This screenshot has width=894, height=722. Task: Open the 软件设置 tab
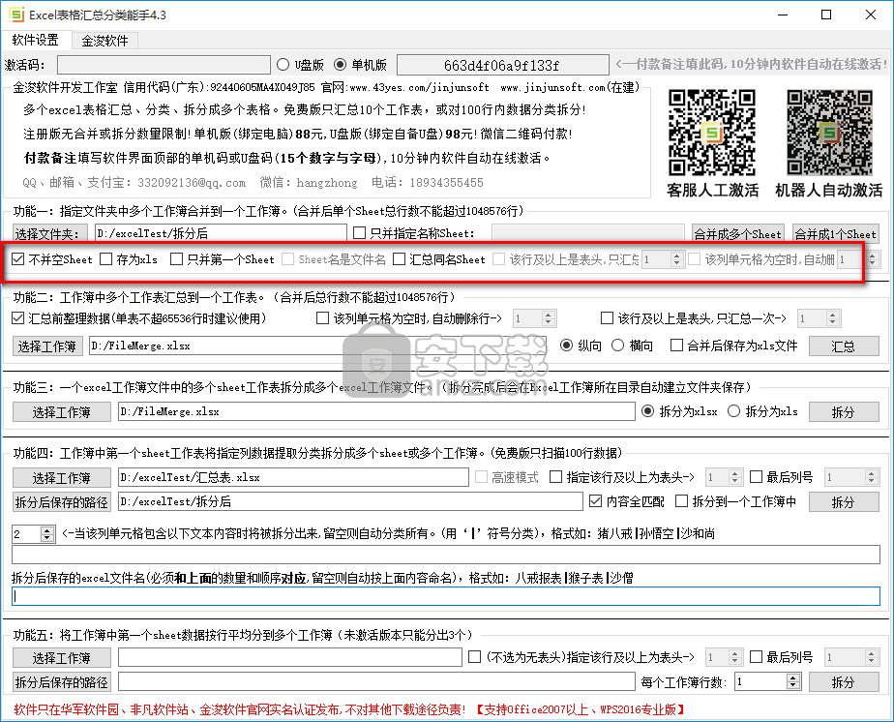pyautogui.click(x=36, y=41)
